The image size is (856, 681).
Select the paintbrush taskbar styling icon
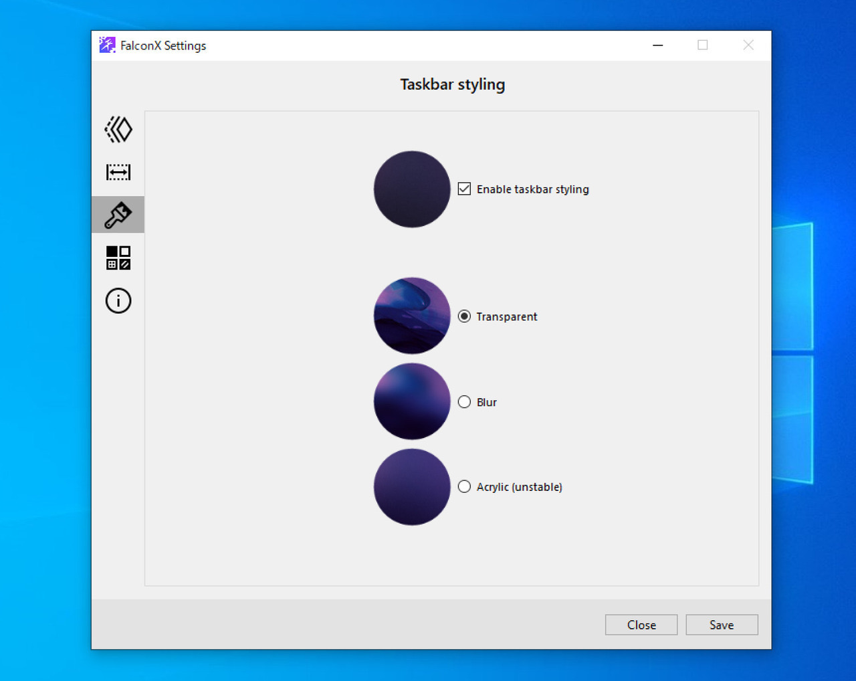coord(118,215)
